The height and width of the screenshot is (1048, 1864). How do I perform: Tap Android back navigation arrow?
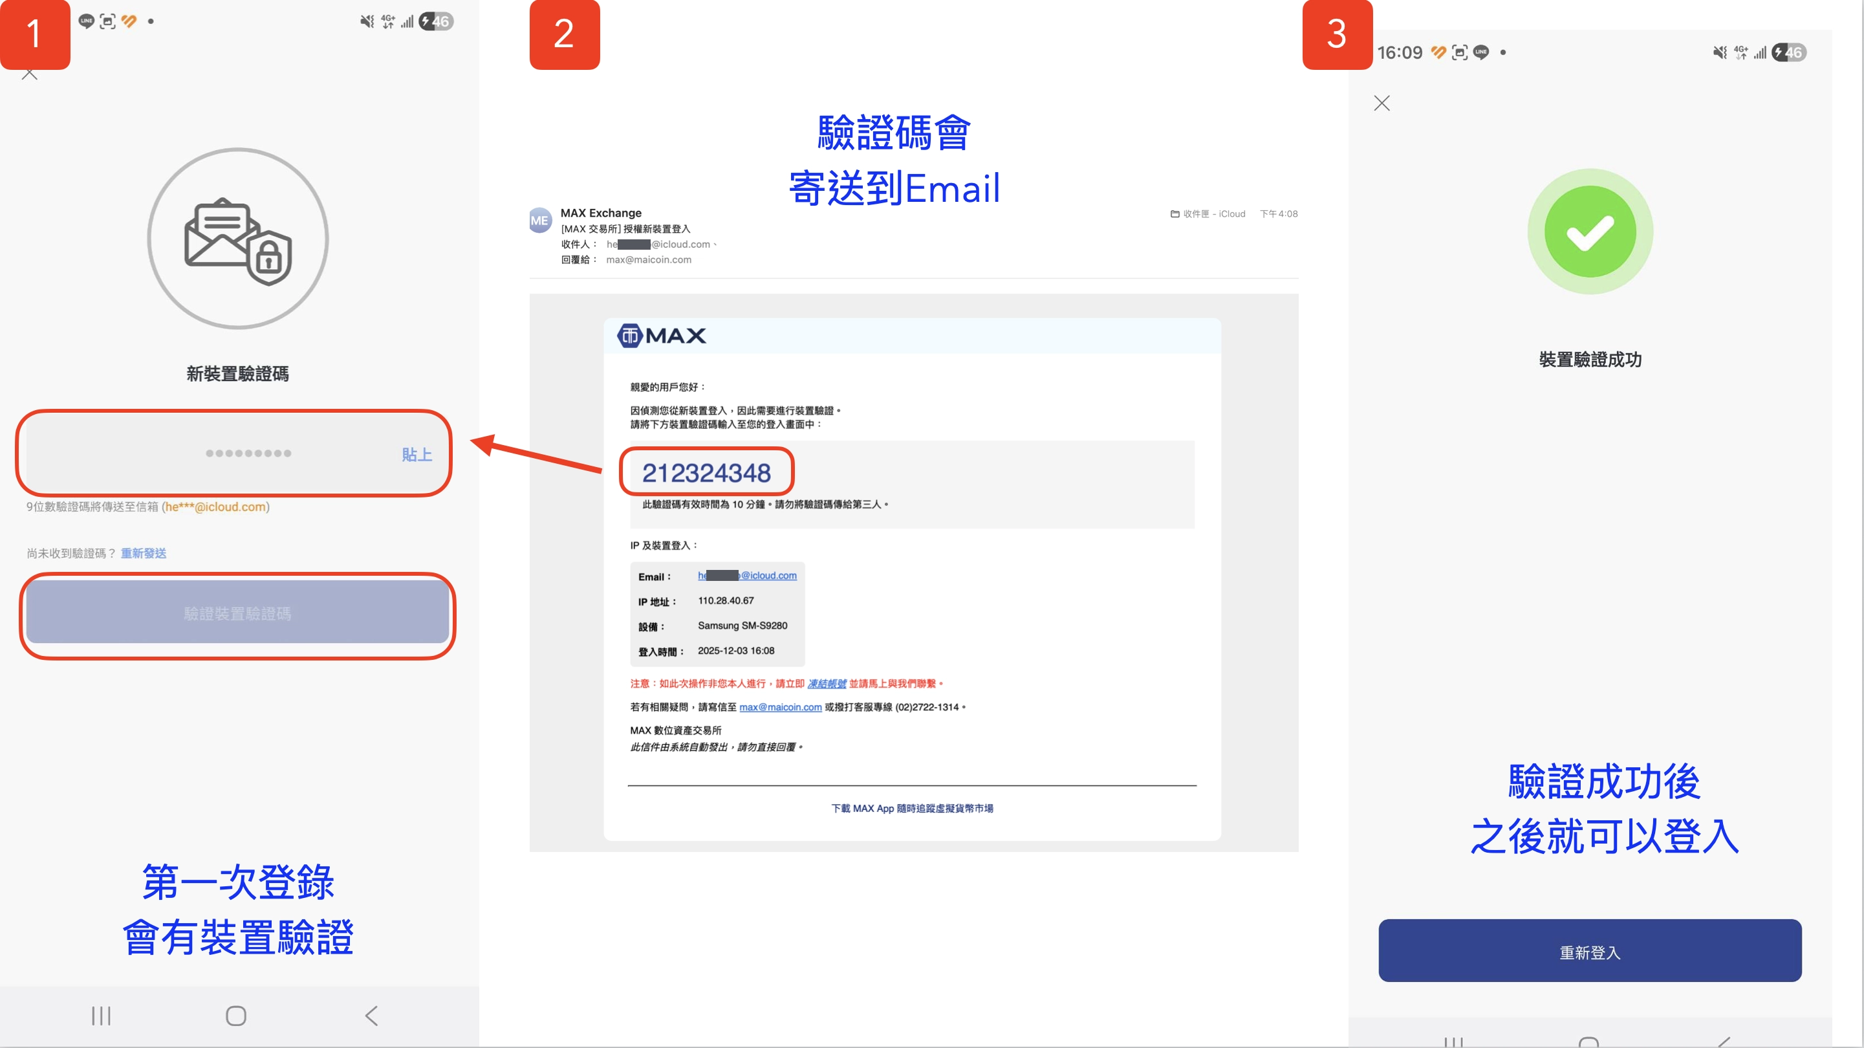click(371, 1016)
